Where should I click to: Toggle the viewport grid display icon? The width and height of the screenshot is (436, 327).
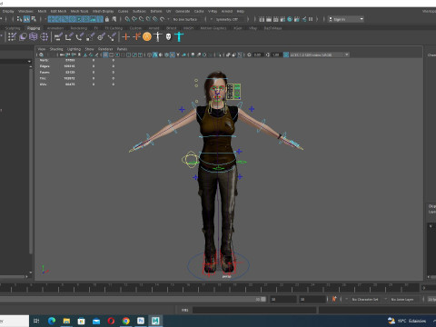(x=105, y=54)
